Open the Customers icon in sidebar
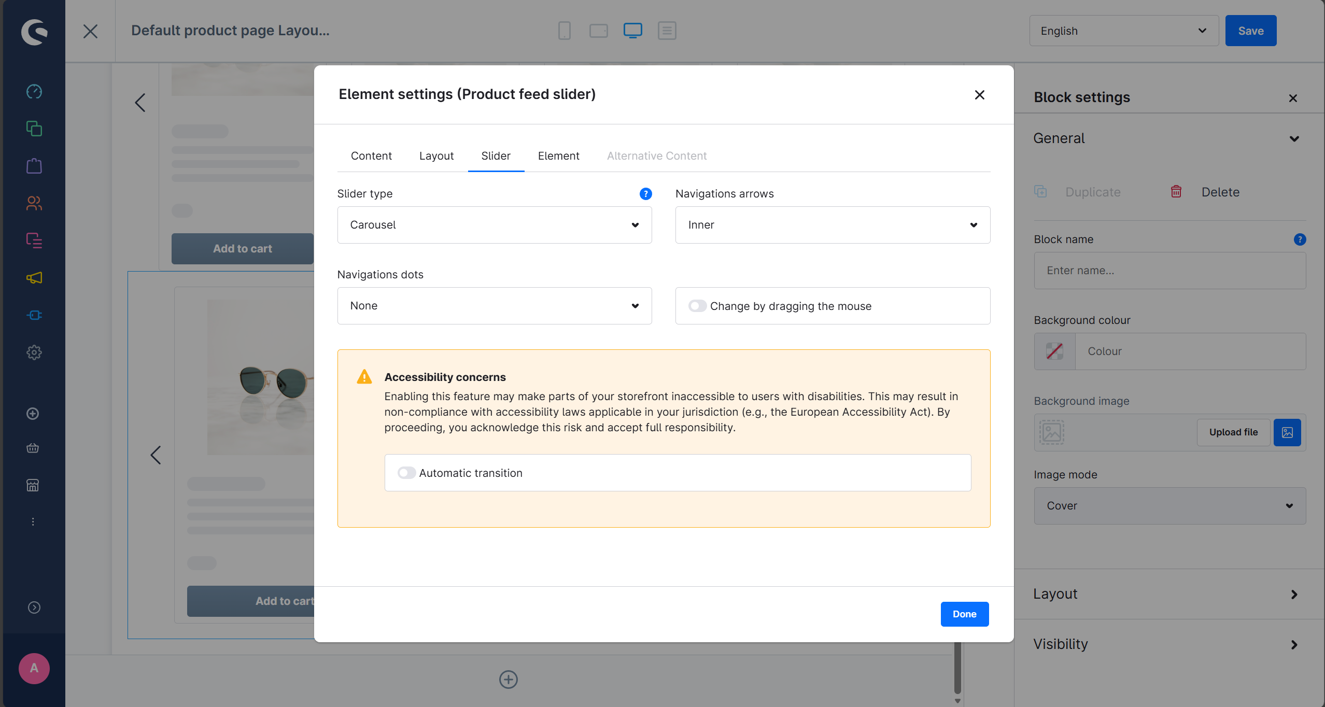 (x=34, y=203)
